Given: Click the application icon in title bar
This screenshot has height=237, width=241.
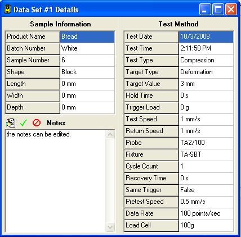Looking at the screenshot, I should pos(8,9).
